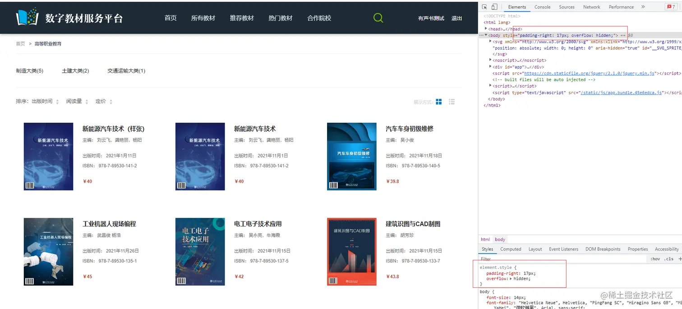
Task: Open the Elements DevTools tab
Action: [517, 7]
